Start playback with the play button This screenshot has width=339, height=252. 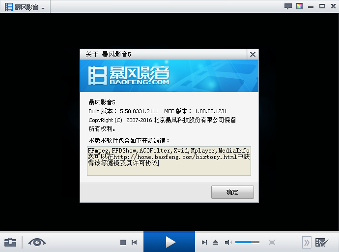169,242
